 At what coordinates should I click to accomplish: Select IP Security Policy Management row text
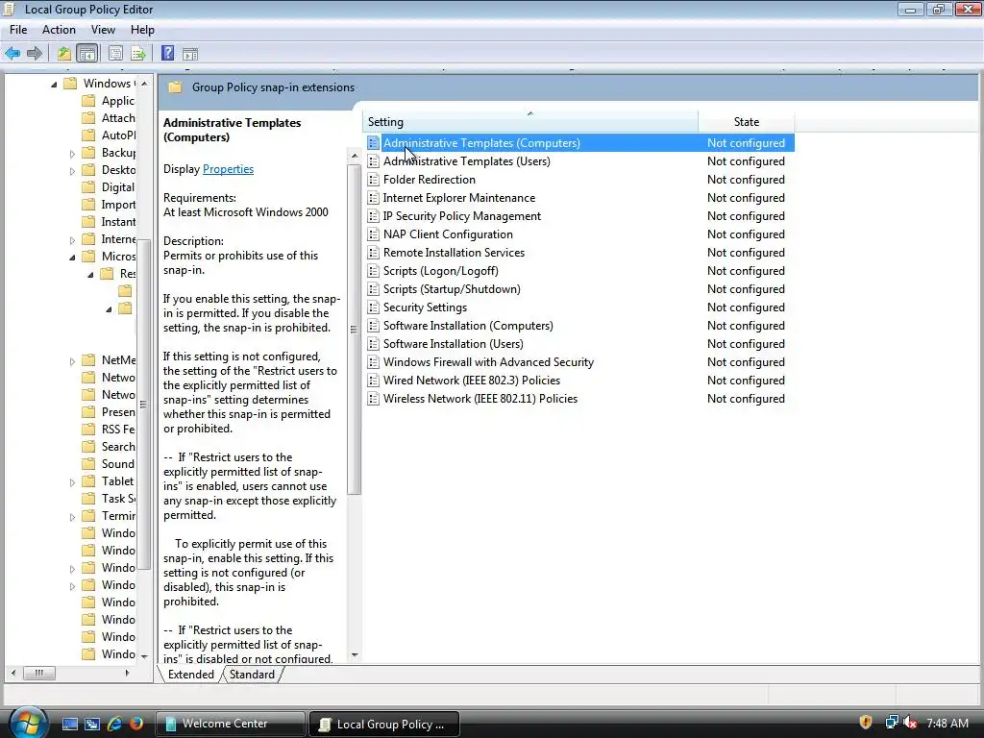[462, 216]
